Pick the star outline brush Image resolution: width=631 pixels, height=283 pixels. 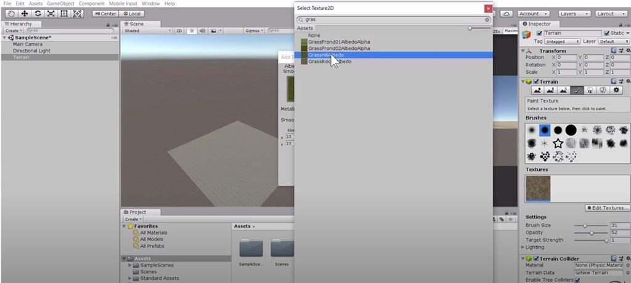(x=558, y=143)
